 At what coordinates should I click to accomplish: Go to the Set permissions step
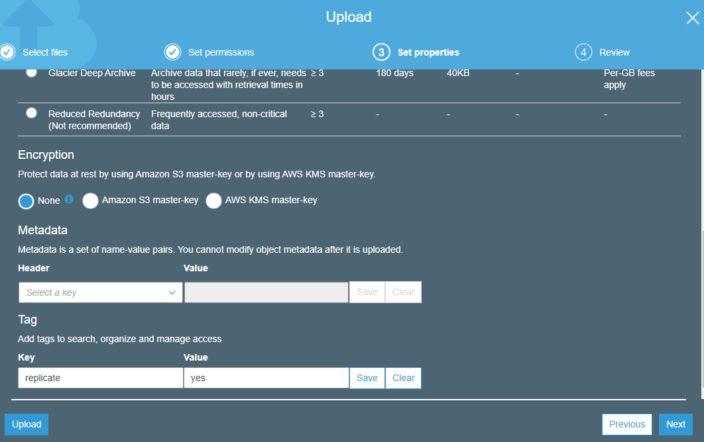coord(221,52)
